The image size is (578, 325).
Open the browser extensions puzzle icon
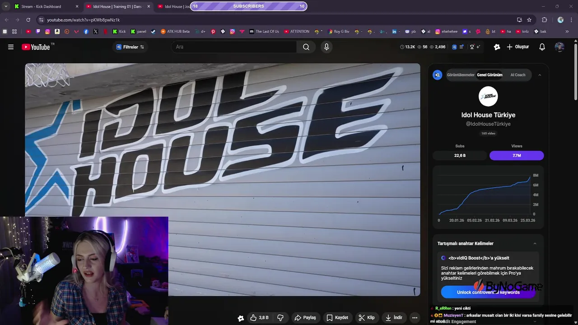tap(545, 20)
